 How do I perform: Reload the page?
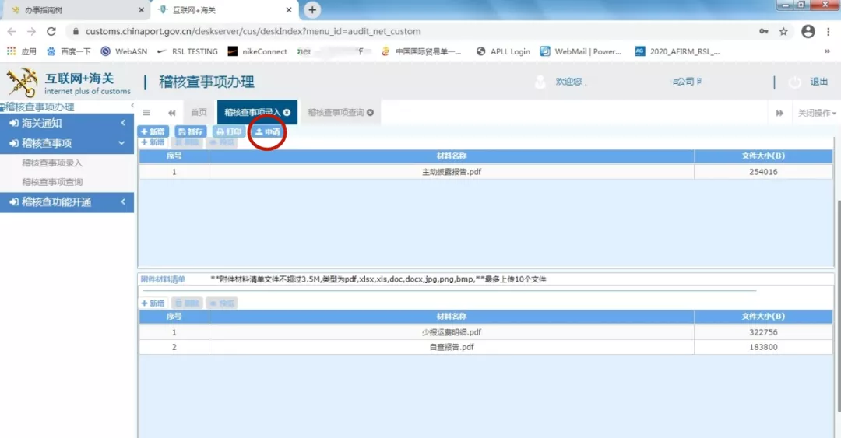pos(51,32)
